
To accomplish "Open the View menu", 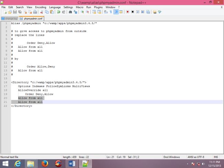I will click(29, 7).
